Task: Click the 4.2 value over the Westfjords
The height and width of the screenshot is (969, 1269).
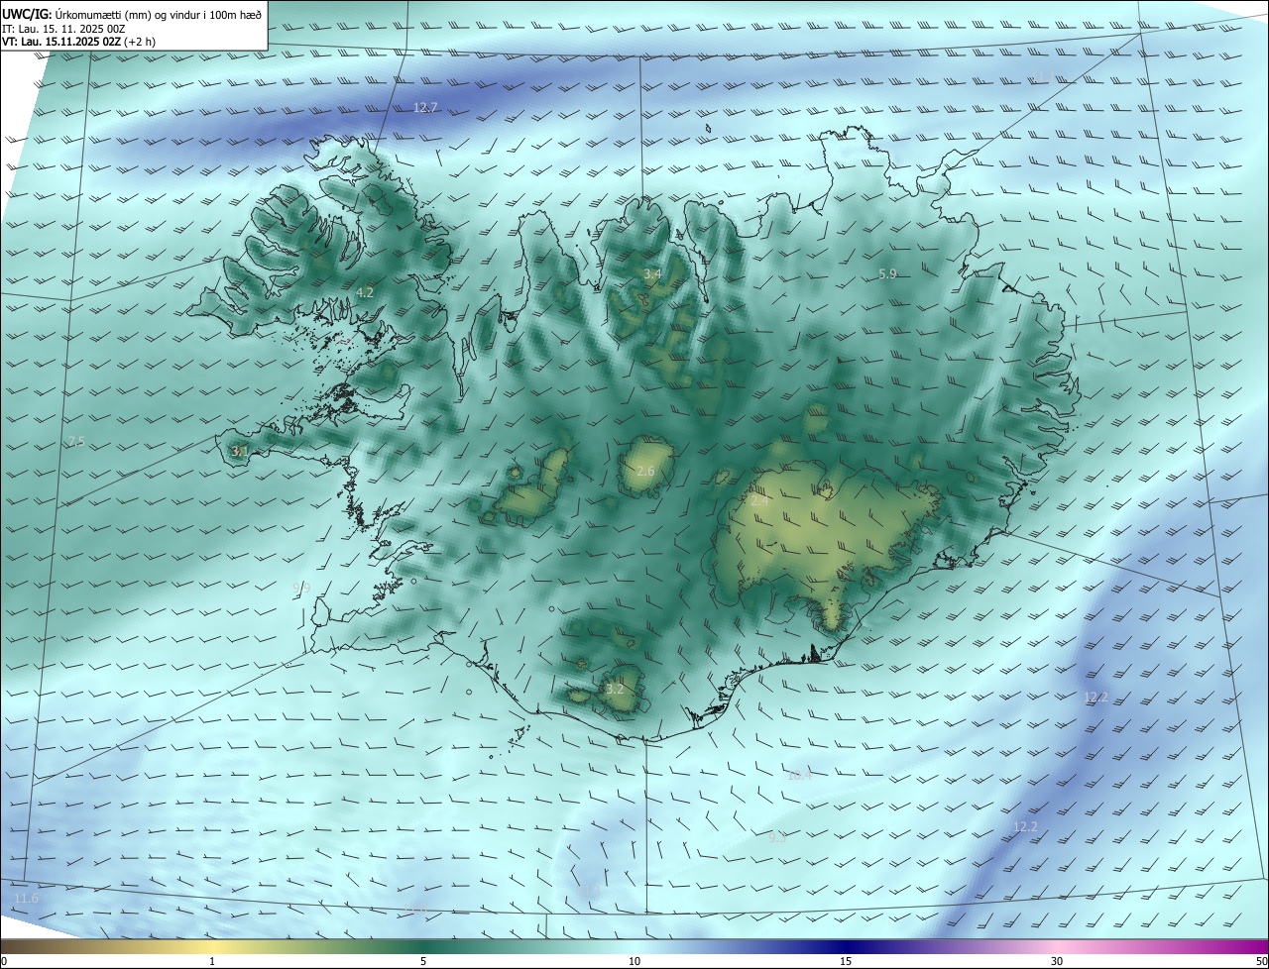Action: pyautogui.click(x=365, y=292)
